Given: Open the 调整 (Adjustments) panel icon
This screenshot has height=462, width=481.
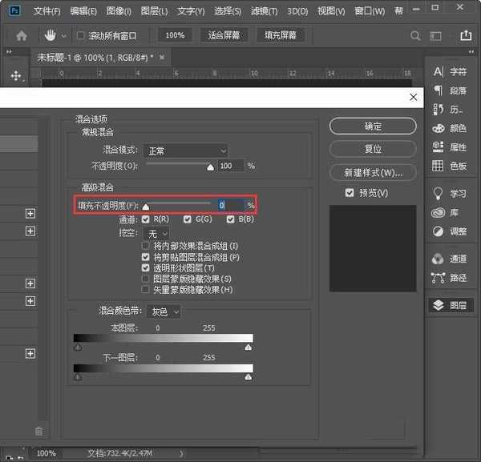Looking at the screenshot, I should click(x=439, y=231).
